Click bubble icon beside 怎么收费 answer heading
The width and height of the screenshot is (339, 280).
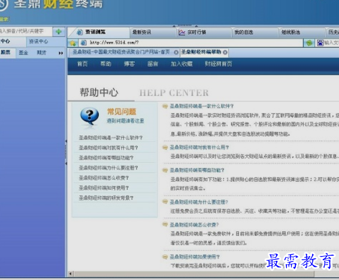[165, 224]
